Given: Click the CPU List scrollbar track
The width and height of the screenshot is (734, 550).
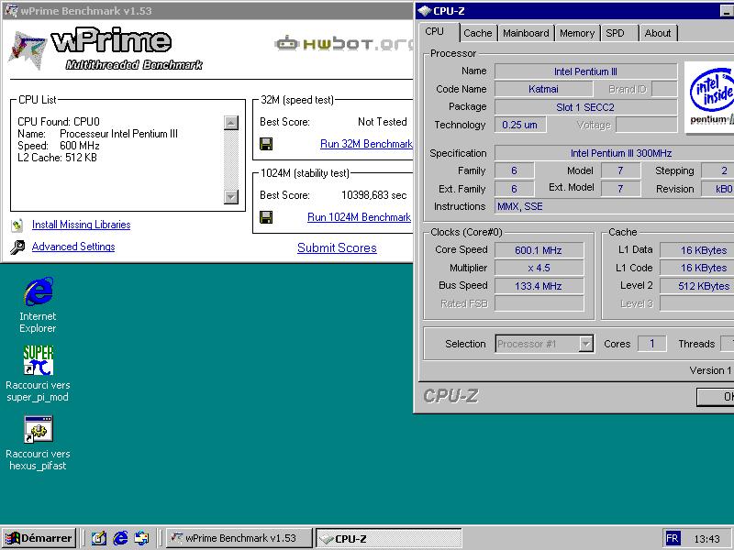Looking at the screenshot, I should click(x=231, y=159).
